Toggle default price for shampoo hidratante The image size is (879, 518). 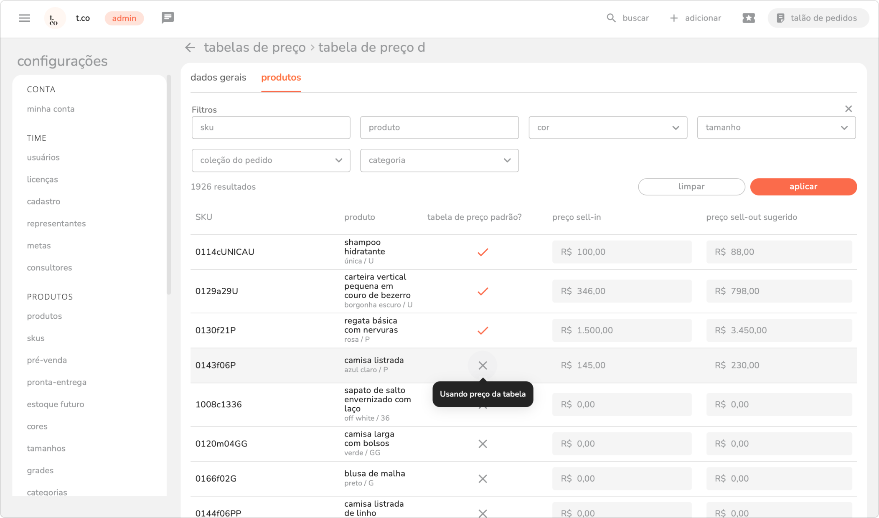click(483, 252)
